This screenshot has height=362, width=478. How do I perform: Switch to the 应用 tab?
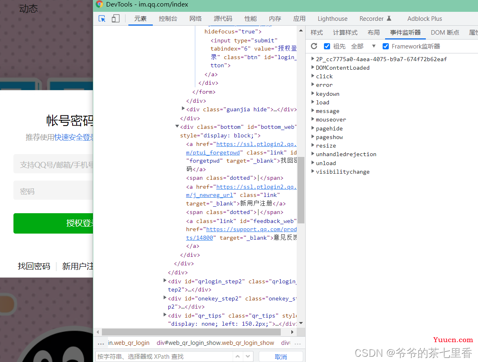pos(300,19)
